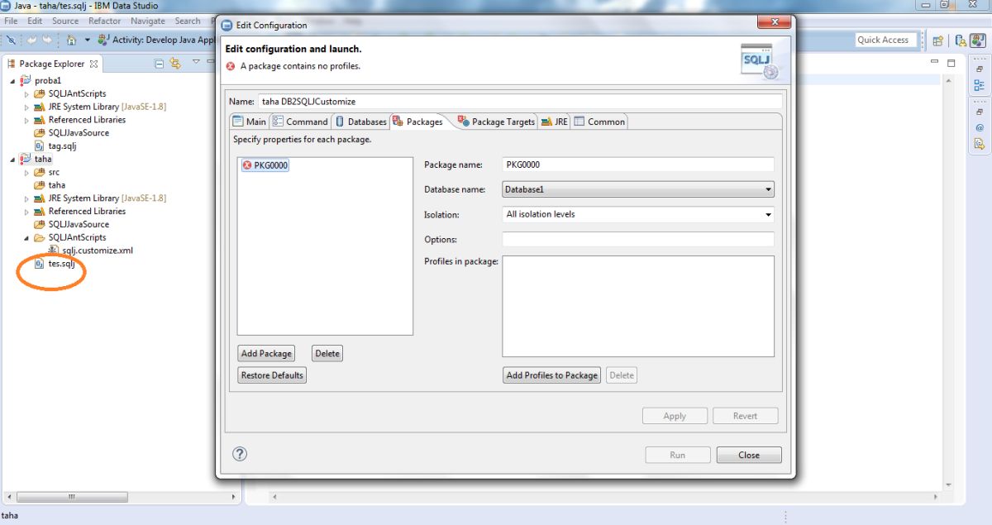Click the forward arrow icon in main toolbar
This screenshot has height=525, width=992.
(48, 40)
